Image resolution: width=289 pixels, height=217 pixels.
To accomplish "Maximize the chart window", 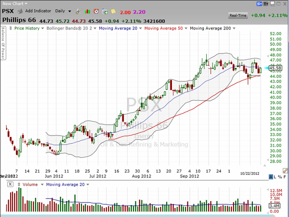I will pyautogui.click(x=278, y=4).
